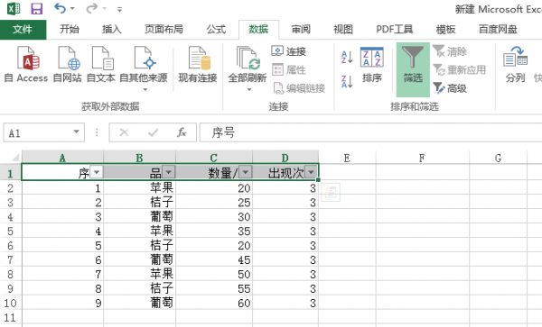Sort descending Z to A

pyautogui.click(x=347, y=82)
